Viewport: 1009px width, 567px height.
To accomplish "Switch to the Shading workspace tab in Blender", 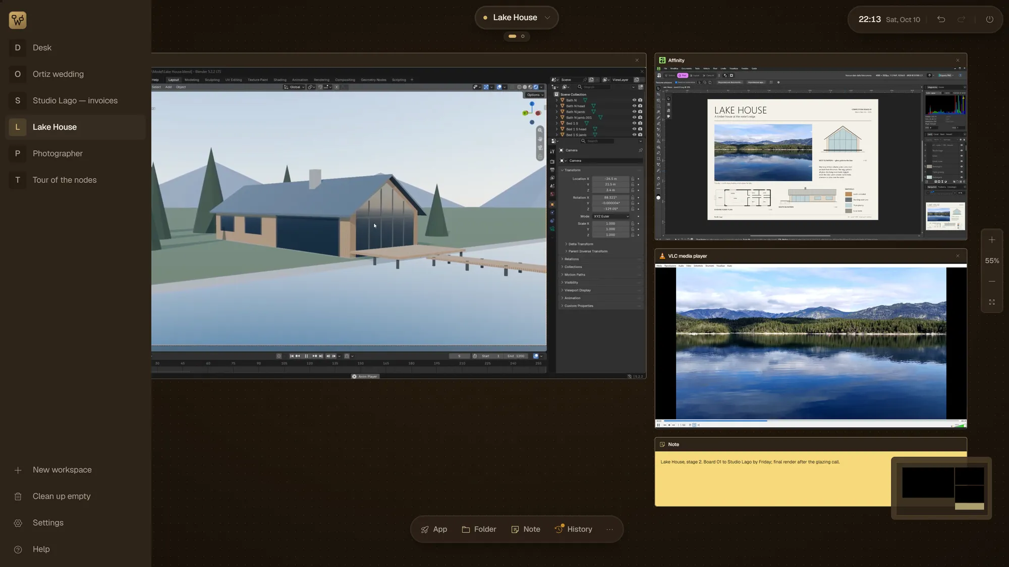I will (x=280, y=80).
